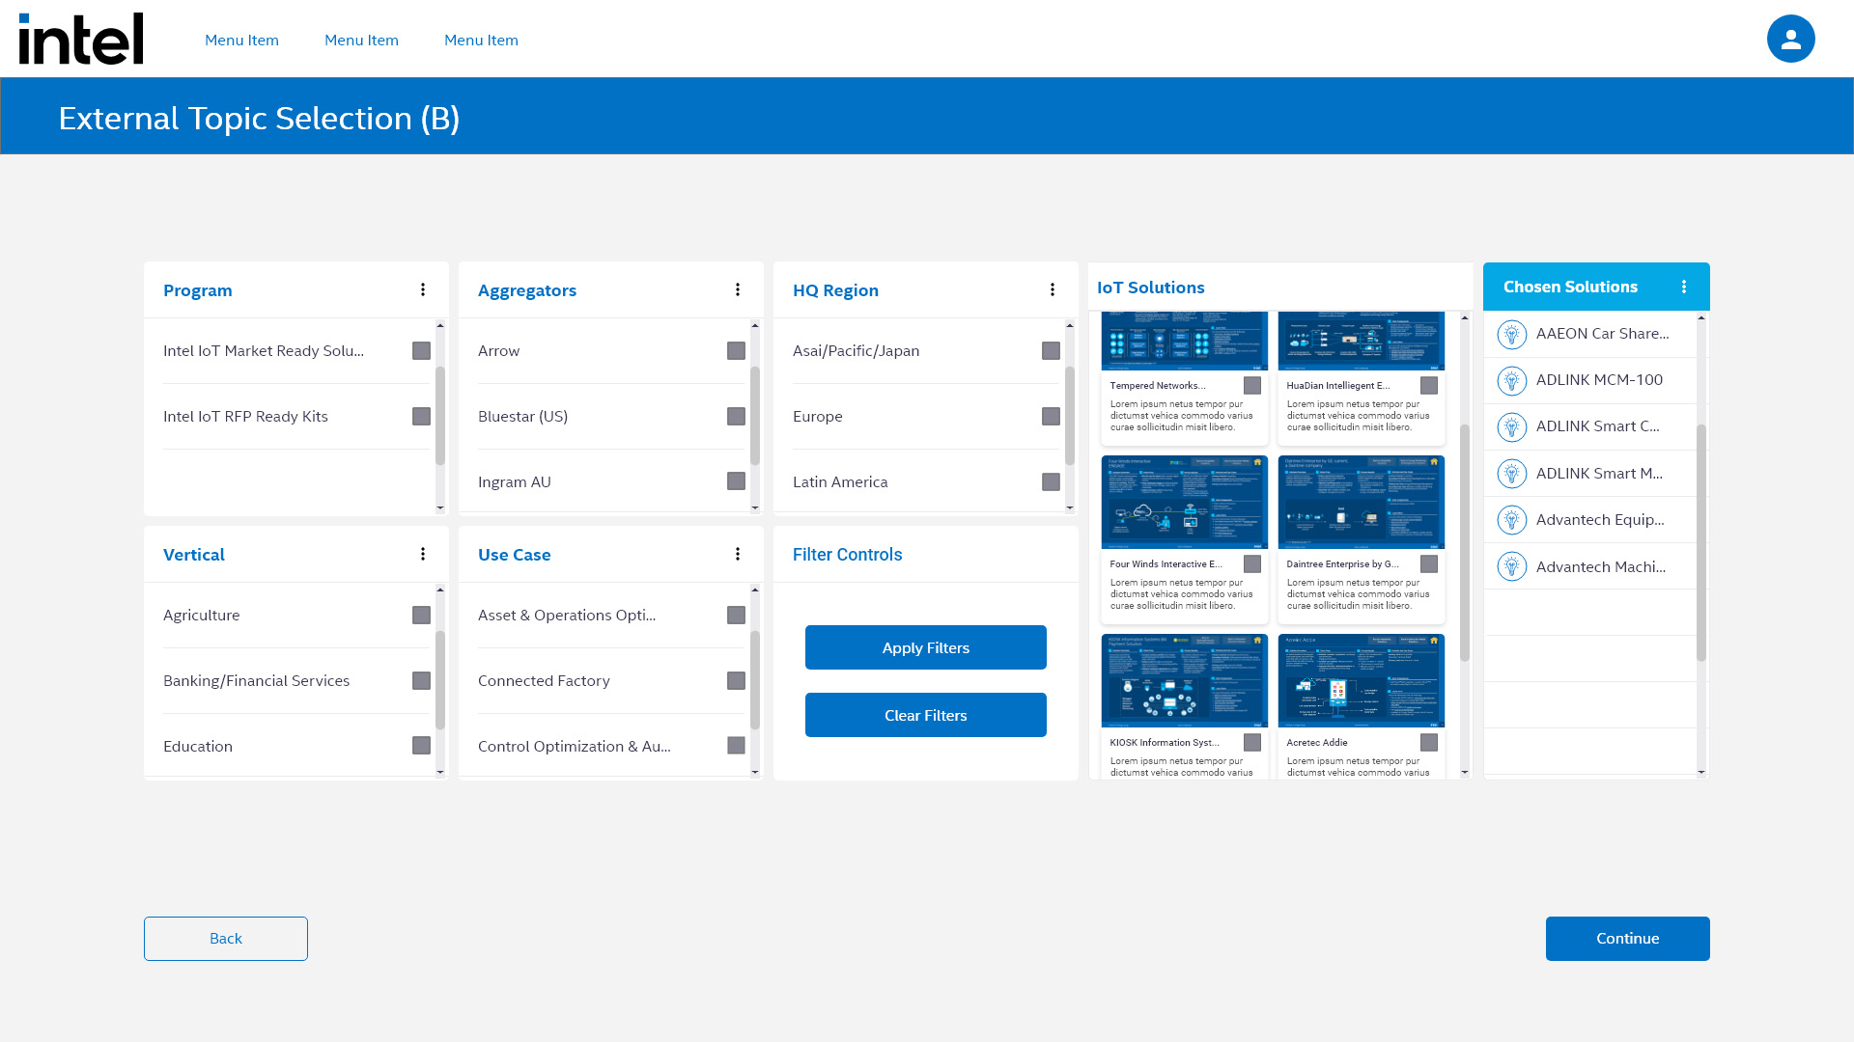Open Program panel three-dot menu
Screen dimensions: 1854x1042
pos(423,289)
